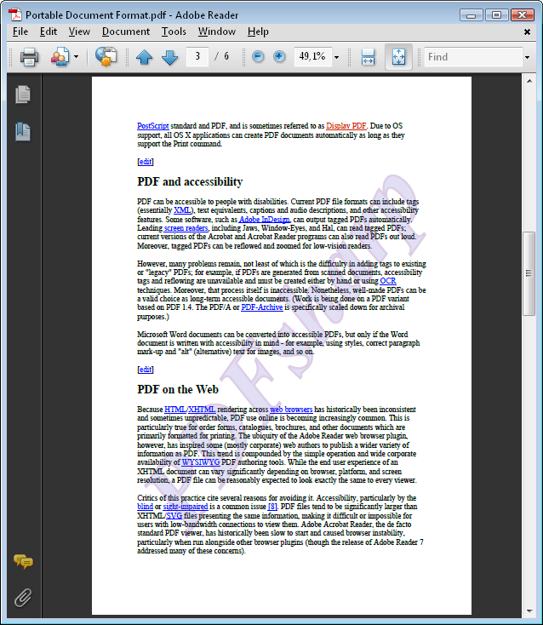Click the WYSIWYG hyperlink in the document
The width and height of the screenshot is (543, 625).
click(200, 462)
